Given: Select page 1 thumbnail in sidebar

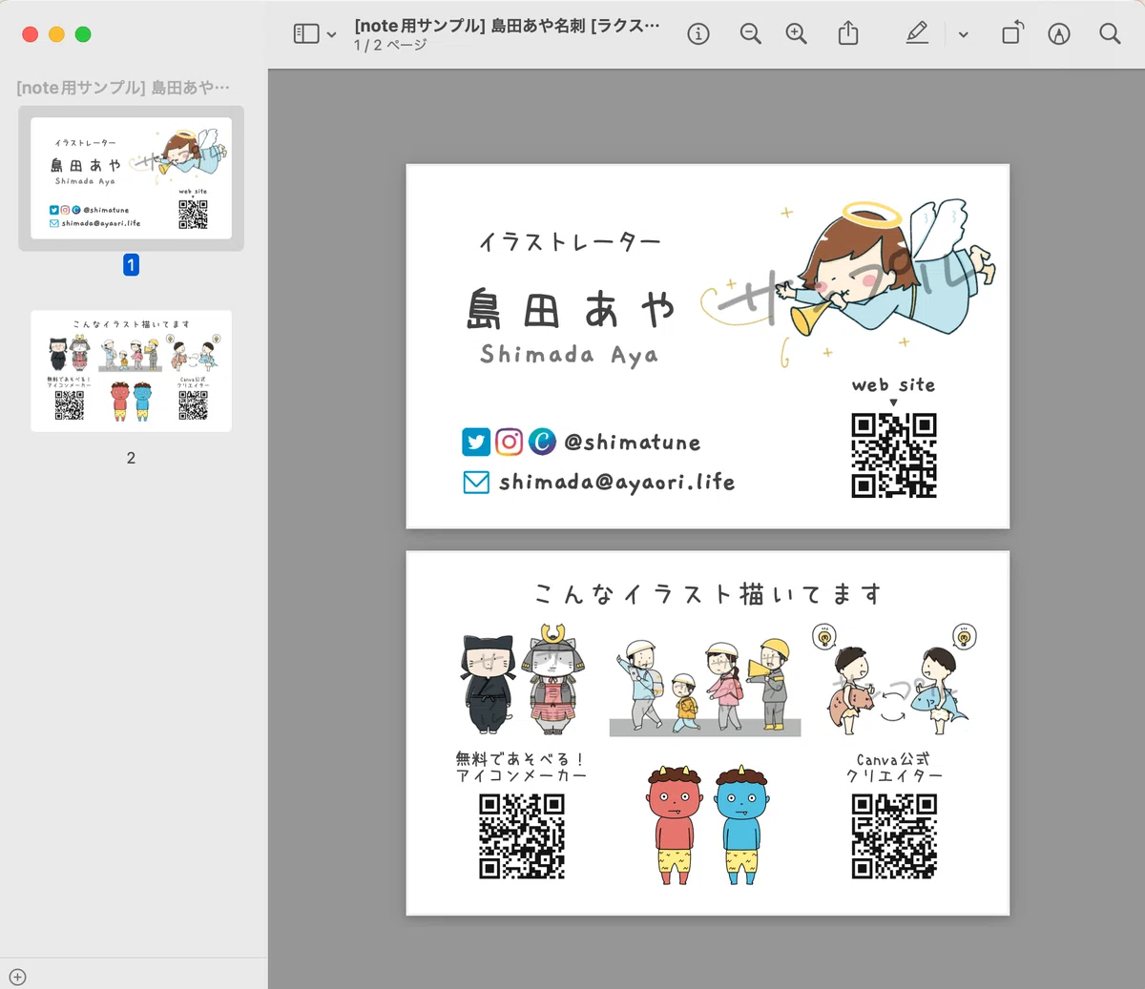Looking at the screenshot, I should (x=131, y=178).
